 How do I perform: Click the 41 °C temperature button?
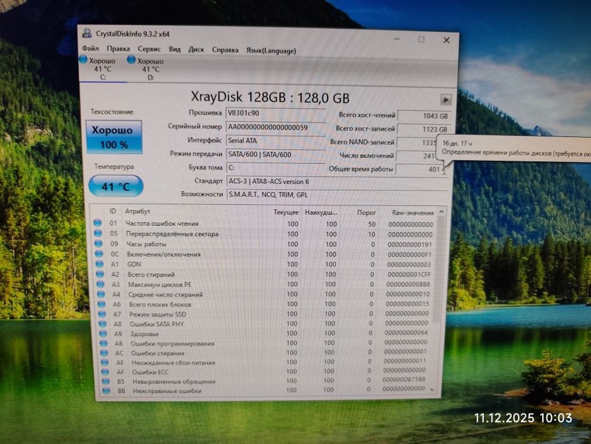(x=116, y=186)
